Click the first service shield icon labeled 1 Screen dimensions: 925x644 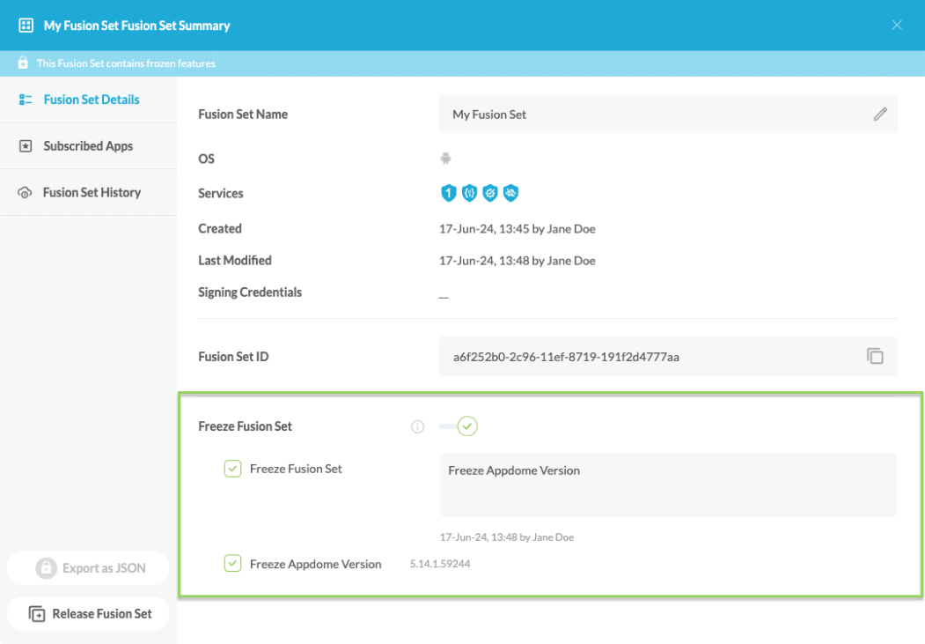pos(449,193)
